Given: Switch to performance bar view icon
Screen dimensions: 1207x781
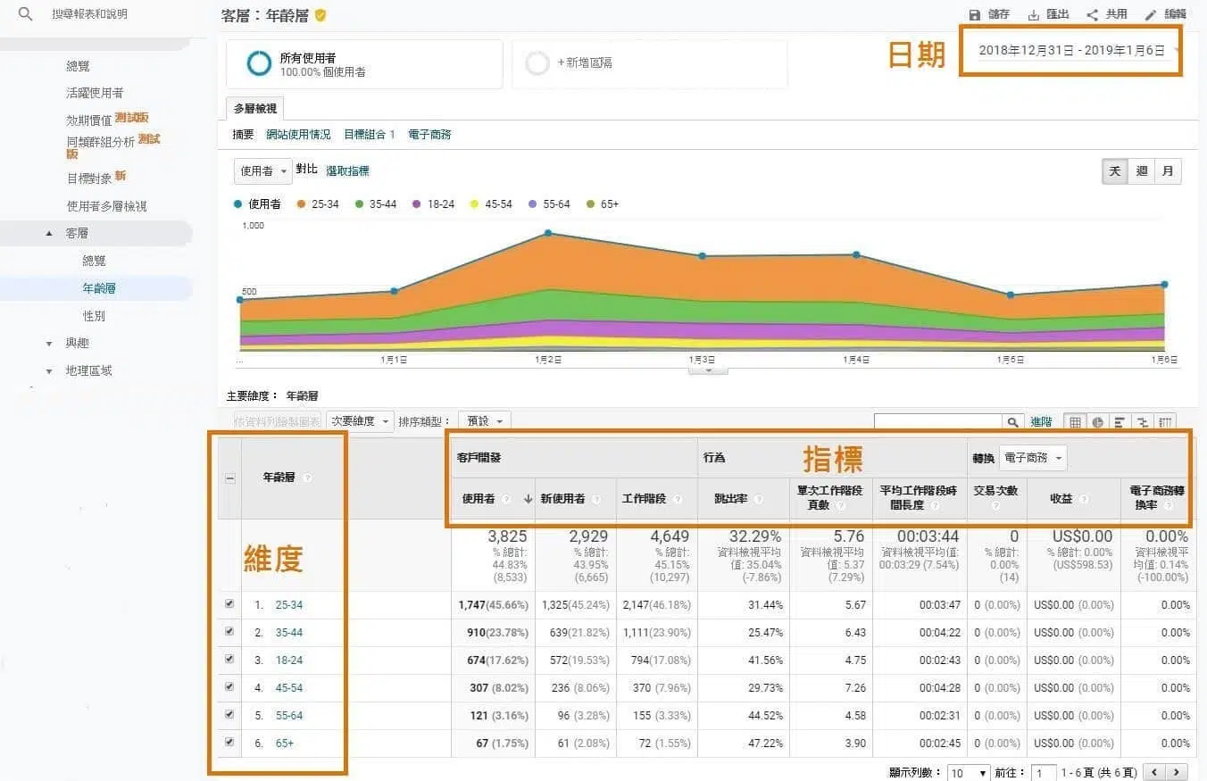Looking at the screenshot, I should coord(1119,422).
